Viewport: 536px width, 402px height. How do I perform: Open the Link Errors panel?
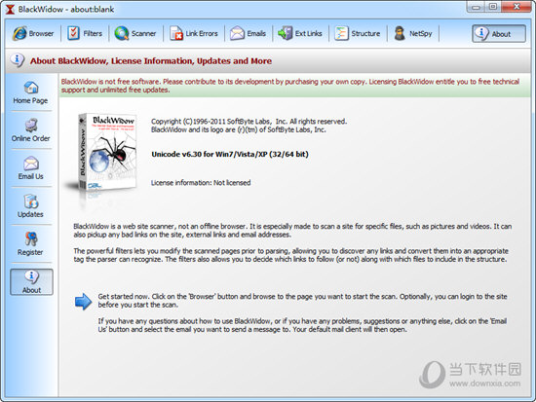[x=194, y=33]
